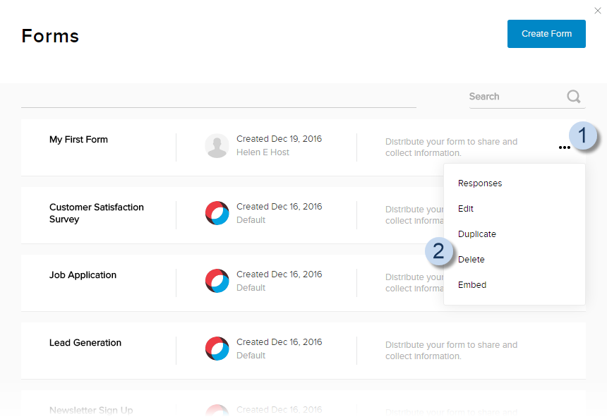Select Embed in the form menu
Viewport: 607px width, 417px height.
pos(472,285)
